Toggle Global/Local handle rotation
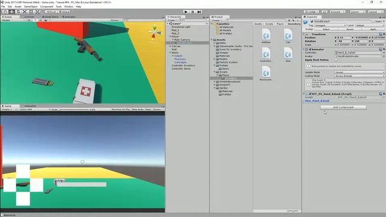 [x=64, y=12]
